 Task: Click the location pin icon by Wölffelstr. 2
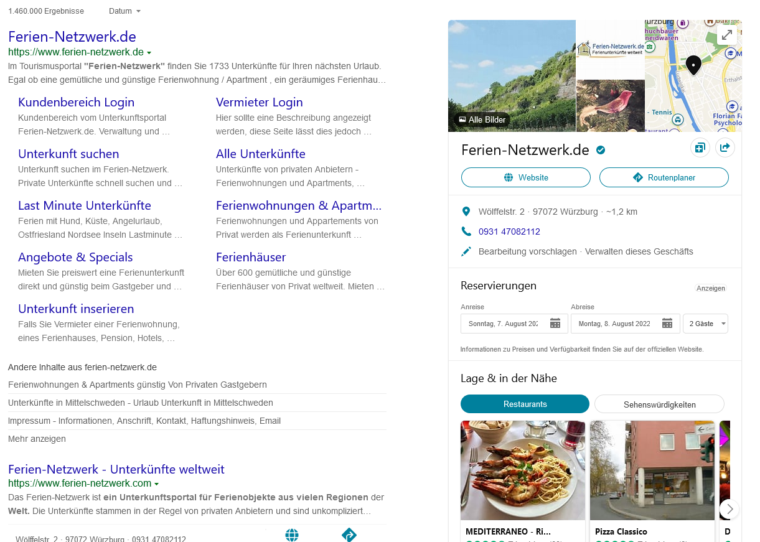(x=466, y=212)
